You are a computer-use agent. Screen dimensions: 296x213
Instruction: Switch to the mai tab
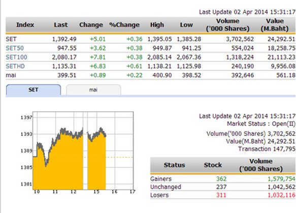[x=93, y=90]
